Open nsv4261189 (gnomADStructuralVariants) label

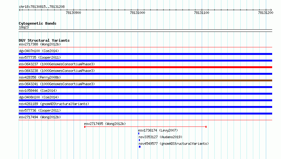tap(54, 104)
